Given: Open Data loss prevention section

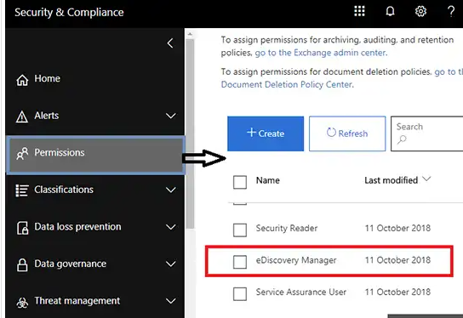Looking at the screenshot, I should coord(77,226).
